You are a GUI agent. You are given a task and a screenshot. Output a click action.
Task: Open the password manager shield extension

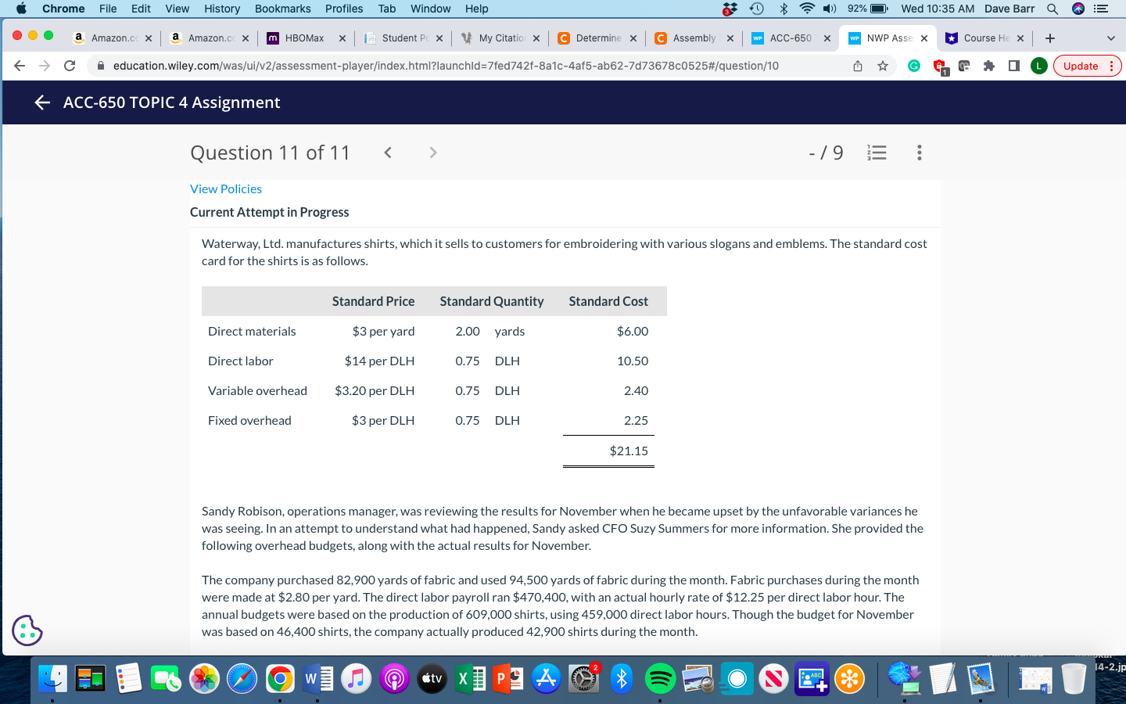pos(938,66)
